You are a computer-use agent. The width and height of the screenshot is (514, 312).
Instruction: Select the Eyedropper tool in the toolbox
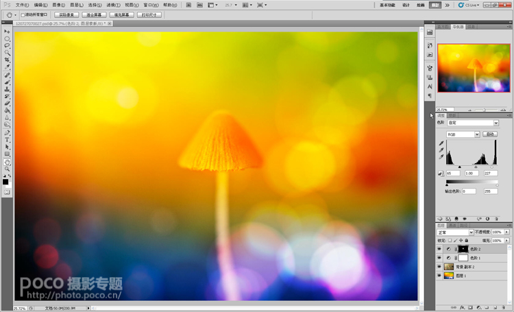tap(7, 67)
